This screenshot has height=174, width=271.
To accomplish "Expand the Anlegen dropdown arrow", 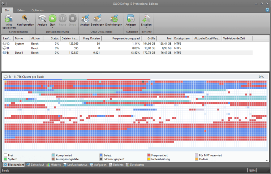I will 131,28.
